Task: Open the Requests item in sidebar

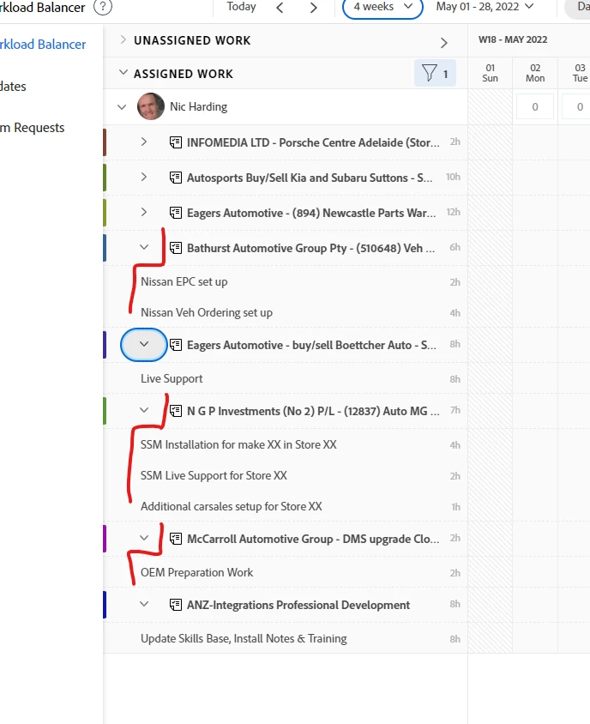Action: [33, 128]
